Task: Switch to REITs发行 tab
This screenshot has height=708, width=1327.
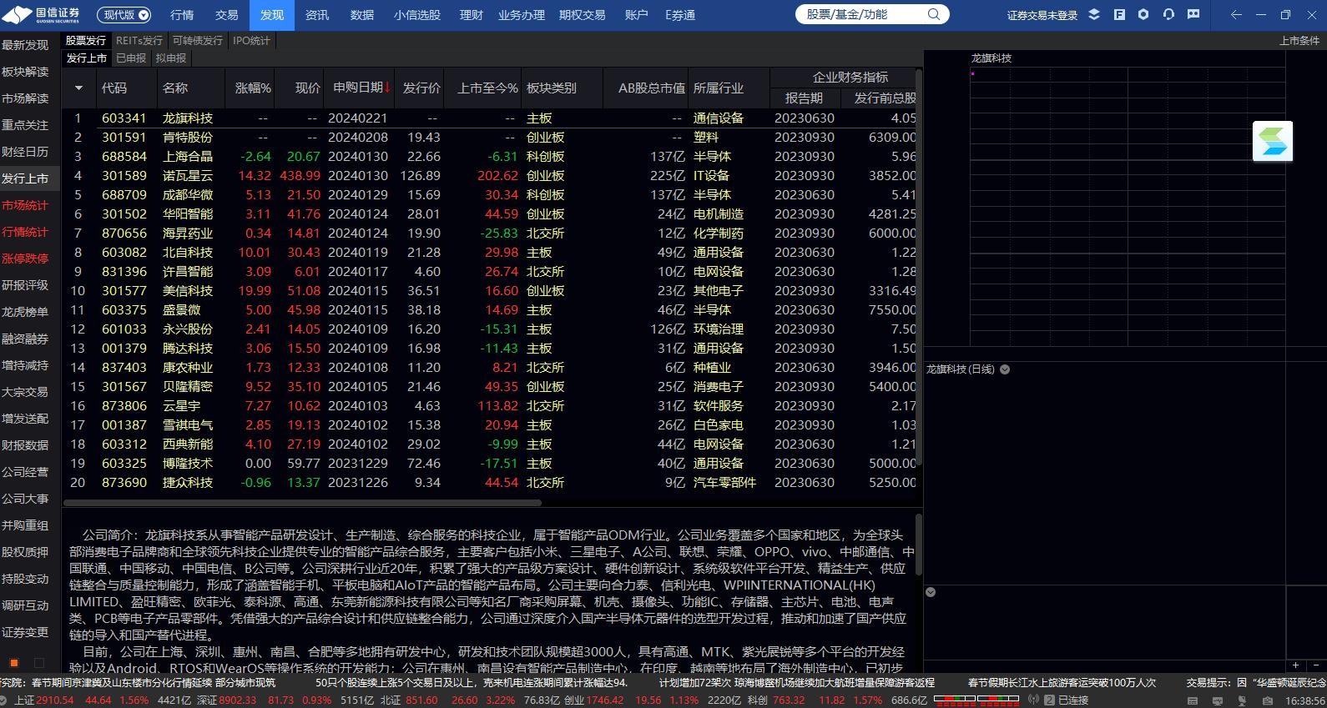Action: point(139,41)
